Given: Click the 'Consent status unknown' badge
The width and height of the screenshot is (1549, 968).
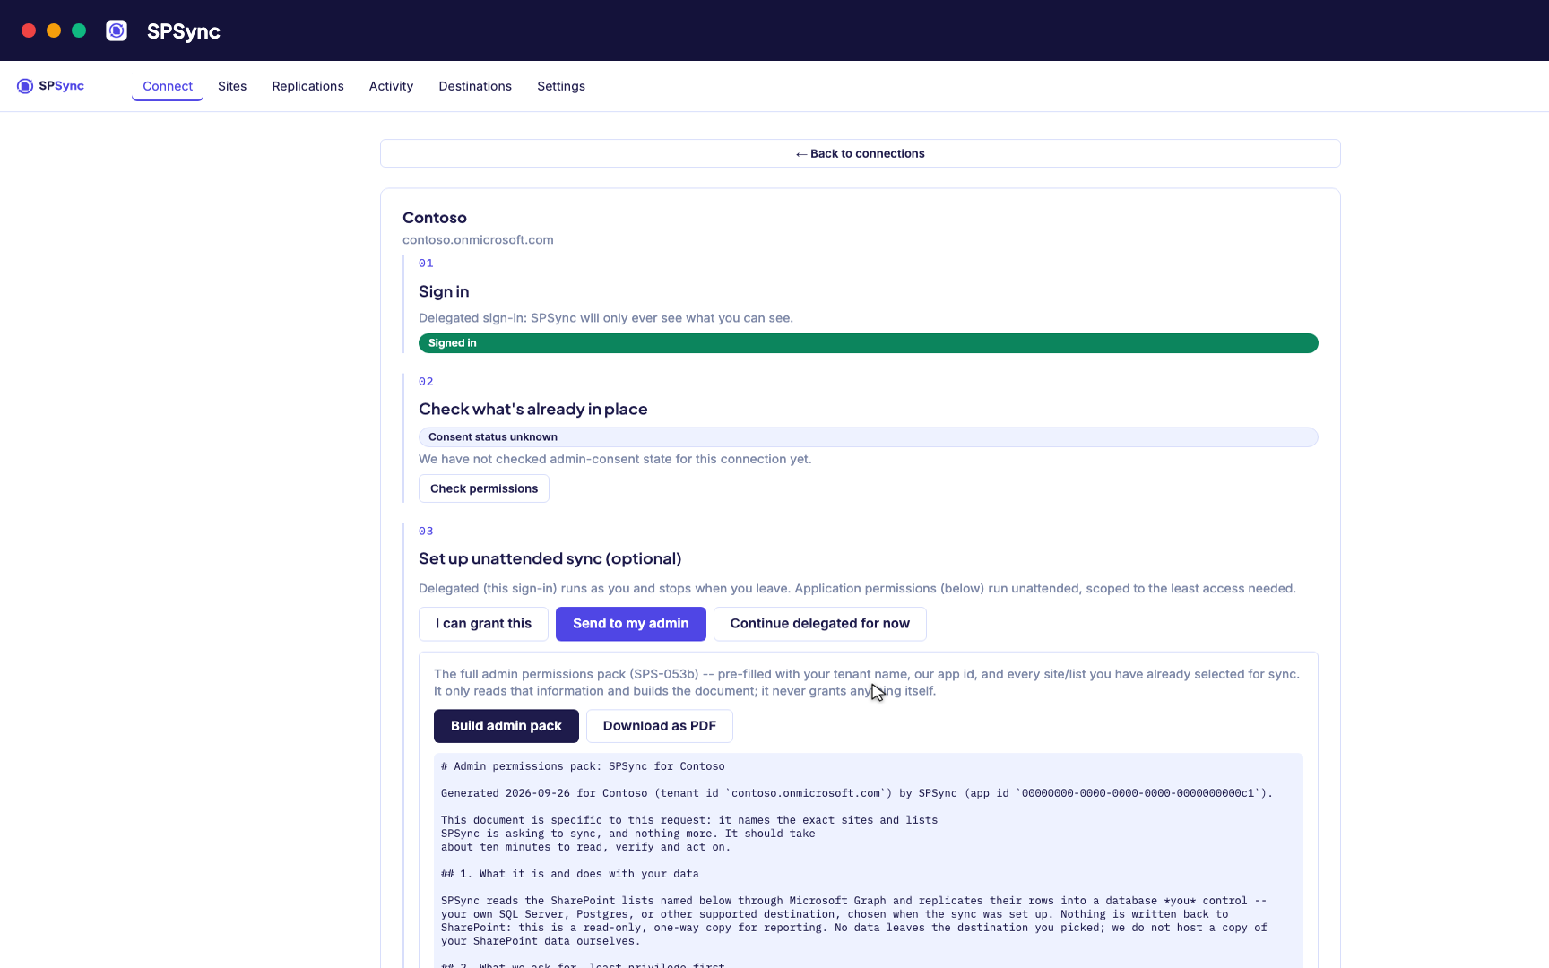Looking at the screenshot, I should click(x=869, y=437).
